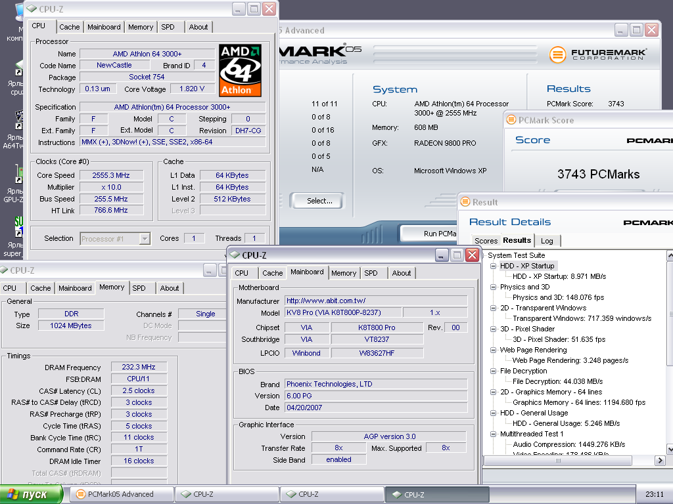Switch to Scores tab in Result Details
This screenshot has height=504, width=673.
pos(486,241)
